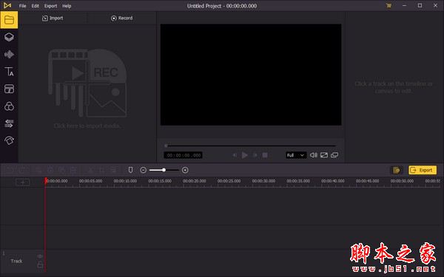Open the Full preview size dropdown
444x277 pixels.
click(x=296, y=155)
